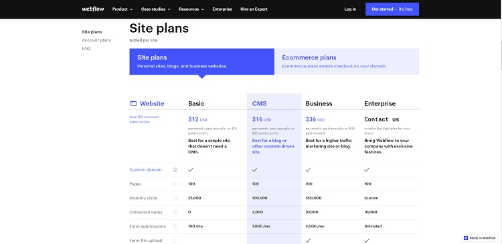
Task: Click the CMS plan heading
Action: pyautogui.click(x=259, y=103)
